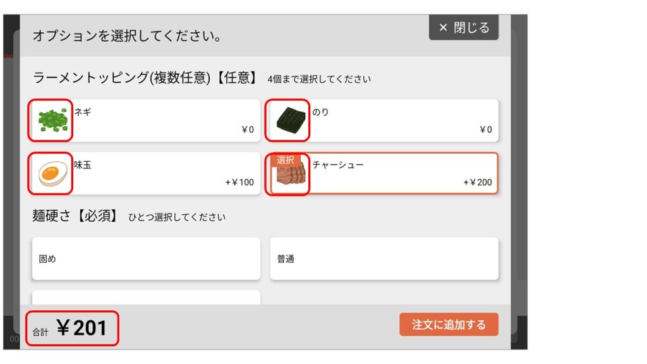This screenshot has width=647, height=364.
Task: Click the +¥100 price on 味玉
Action: click(239, 183)
